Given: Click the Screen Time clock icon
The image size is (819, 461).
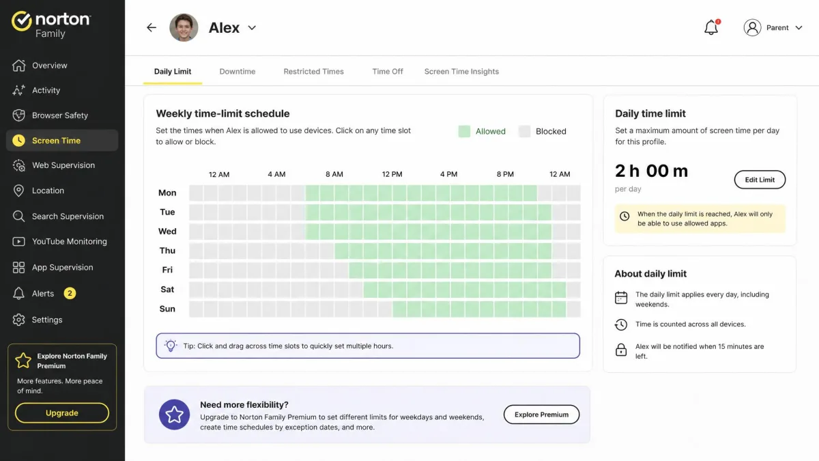Looking at the screenshot, I should pyautogui.click(x=19, y=141).
